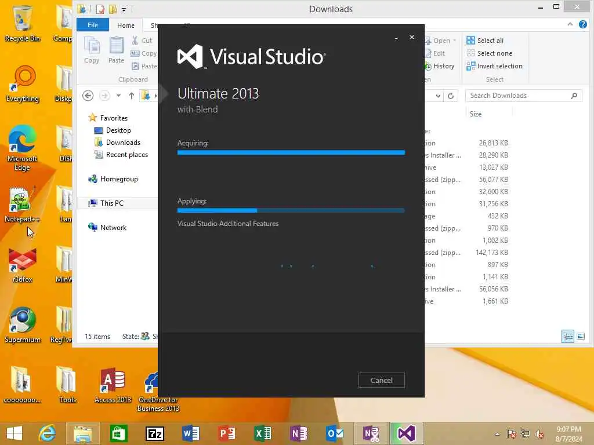The width and height of the screenshot is (594, 445).
Task: Open 7-Zip from the taskbar
Action: [154, 433]
